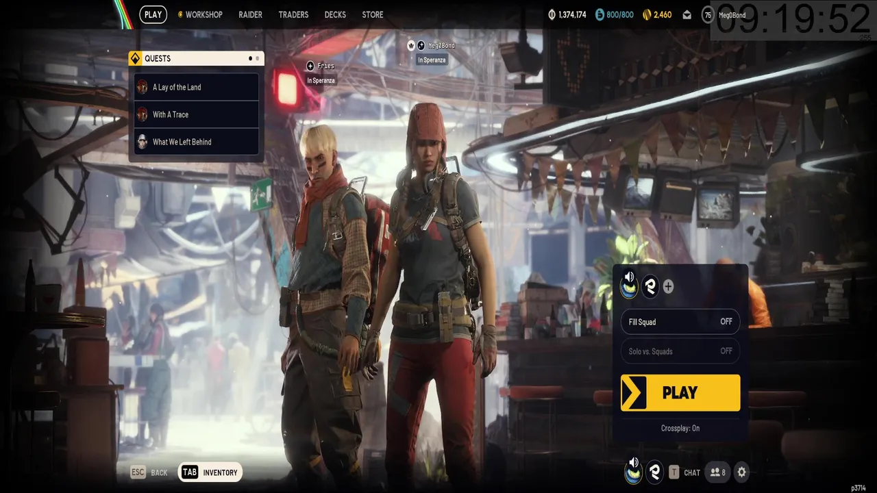Click bottom bar player avatar with speaker icon

point(634,471)
